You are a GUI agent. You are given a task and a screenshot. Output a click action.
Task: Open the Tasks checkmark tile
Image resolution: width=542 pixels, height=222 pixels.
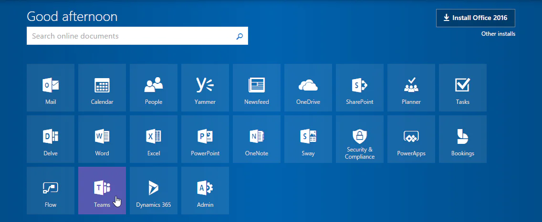click(x=463, y=88)
